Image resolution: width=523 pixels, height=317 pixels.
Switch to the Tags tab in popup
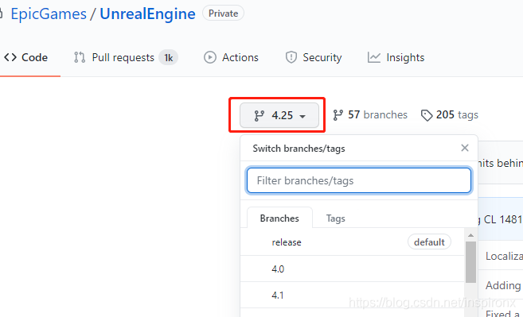336,218
